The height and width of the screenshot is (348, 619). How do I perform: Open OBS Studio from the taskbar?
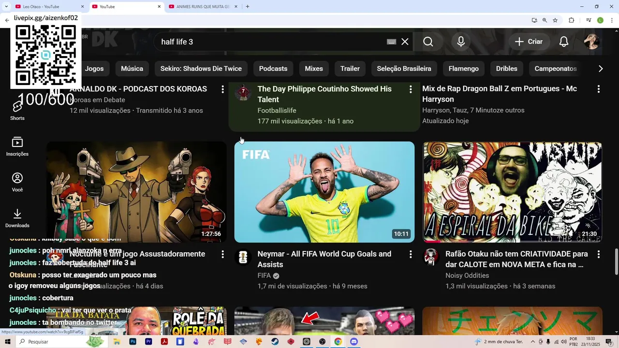(322, 342)
